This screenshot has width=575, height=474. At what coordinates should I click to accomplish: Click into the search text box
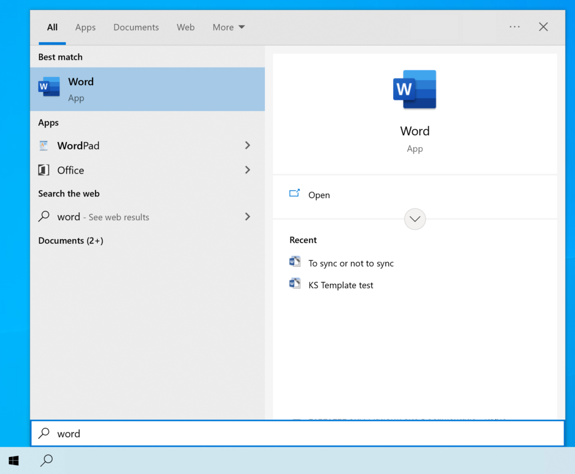pyautogui.click(x=303, y=434)
